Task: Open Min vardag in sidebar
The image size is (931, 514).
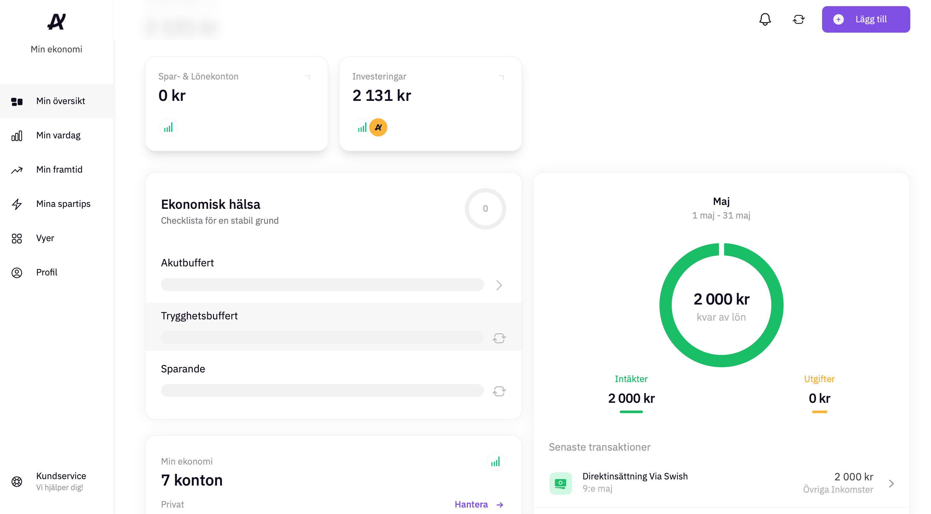Action: click(58, 135)
